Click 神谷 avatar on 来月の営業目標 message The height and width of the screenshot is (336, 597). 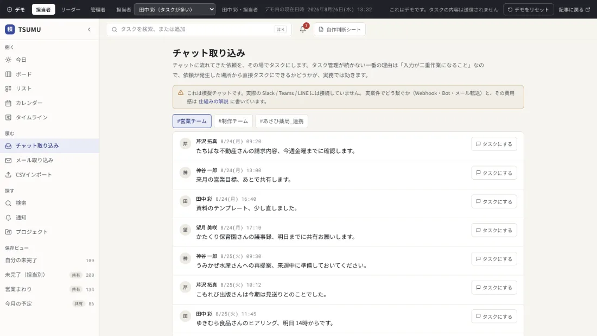186,173
